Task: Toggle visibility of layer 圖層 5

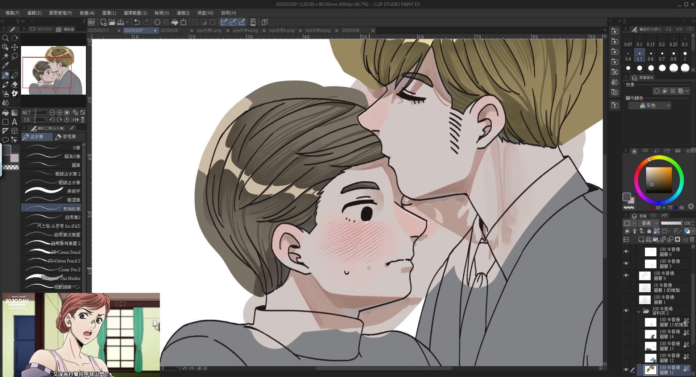Action: [x=626, y=264]
